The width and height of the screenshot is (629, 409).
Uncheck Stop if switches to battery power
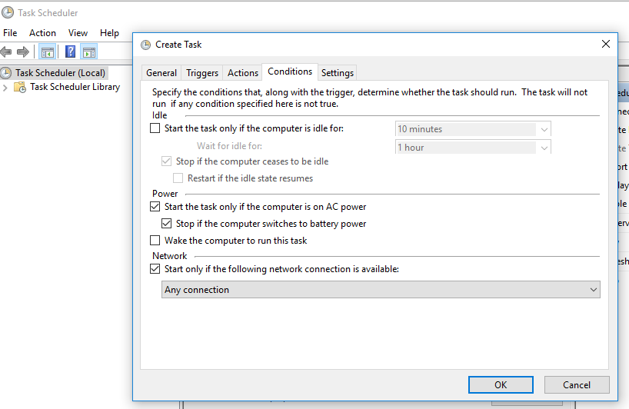click(166, 224)
